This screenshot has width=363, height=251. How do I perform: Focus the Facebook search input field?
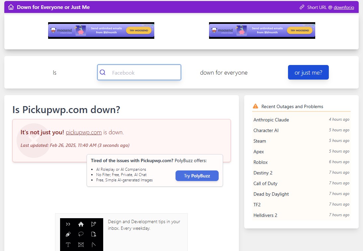pyautogui.click(x=139, y=72)
